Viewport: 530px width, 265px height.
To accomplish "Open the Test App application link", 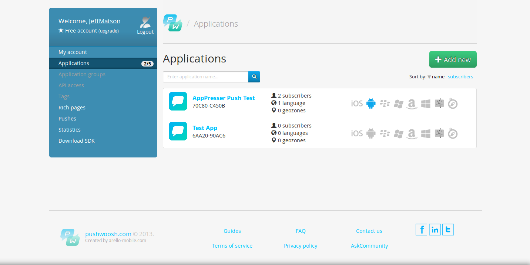I will coord(205,128).
